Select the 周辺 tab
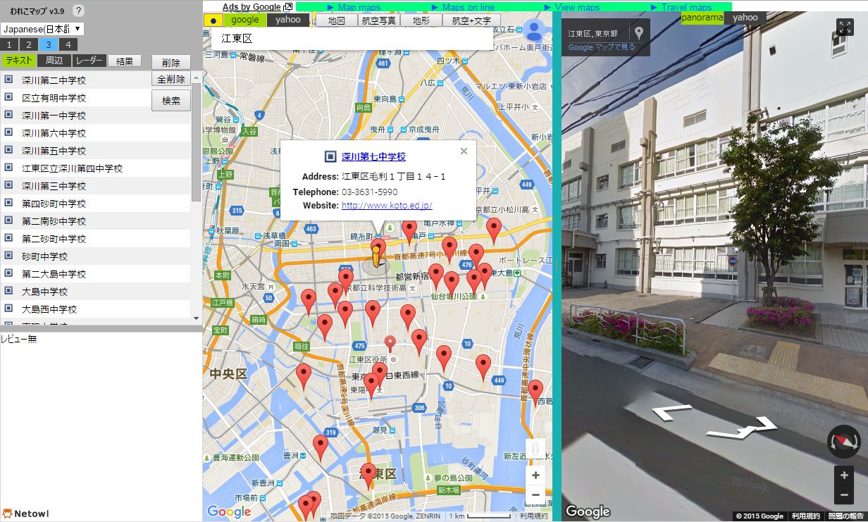Image resolution: width=868 pixels, height=522 pixels. [x=54, y=61]
